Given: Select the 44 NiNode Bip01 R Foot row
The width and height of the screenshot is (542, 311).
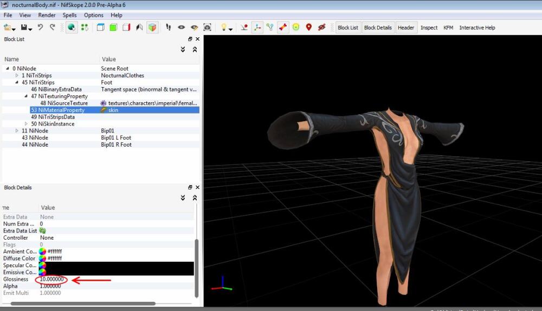Looking at the screenshot, I should [x=101, y=144].
